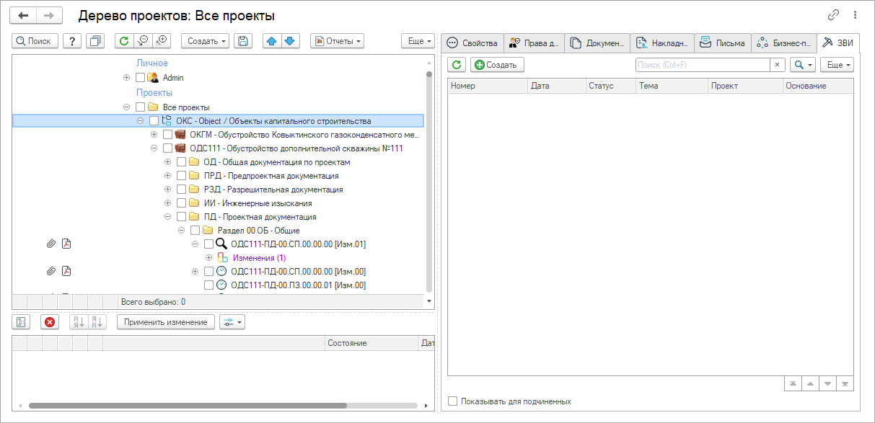Click the 'Поиск (Ctrl+F)' search field
This screenshot has height=423, width=875.
click(x=703, y=65)
